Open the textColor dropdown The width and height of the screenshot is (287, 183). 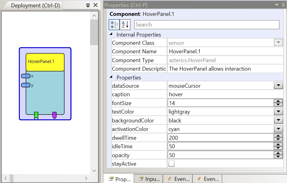coord(278,112)
